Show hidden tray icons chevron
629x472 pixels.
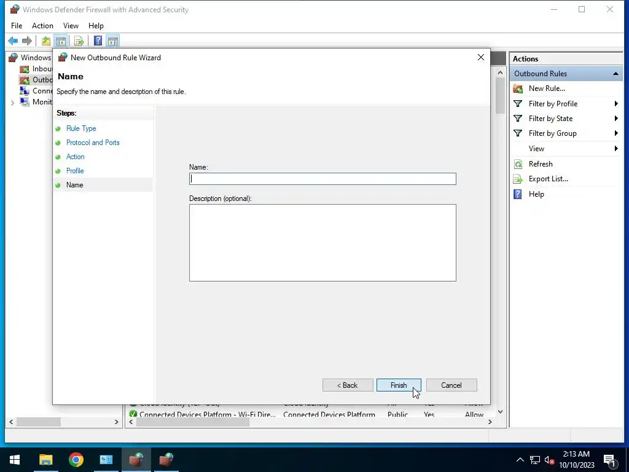(x=520, y=460)
